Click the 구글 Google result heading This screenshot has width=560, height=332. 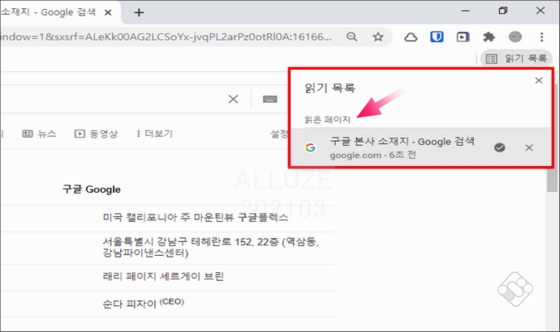tap(92, 189)
